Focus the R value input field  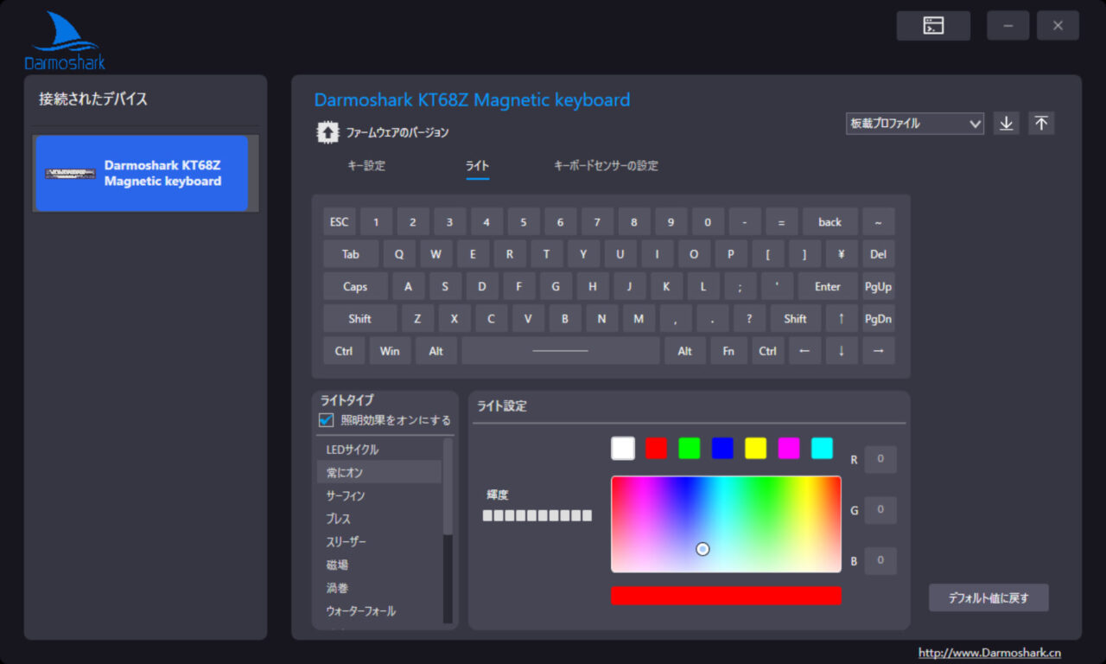click(x=880, y=460)
